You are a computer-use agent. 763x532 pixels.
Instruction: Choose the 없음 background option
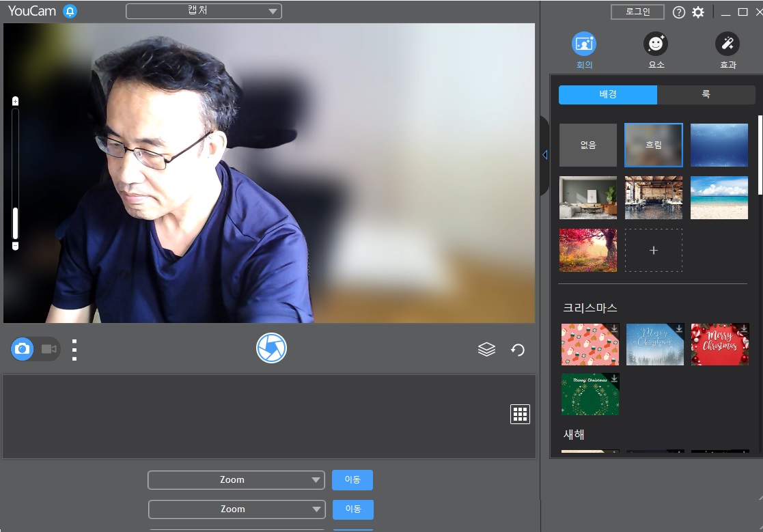(x=588, y=145)
